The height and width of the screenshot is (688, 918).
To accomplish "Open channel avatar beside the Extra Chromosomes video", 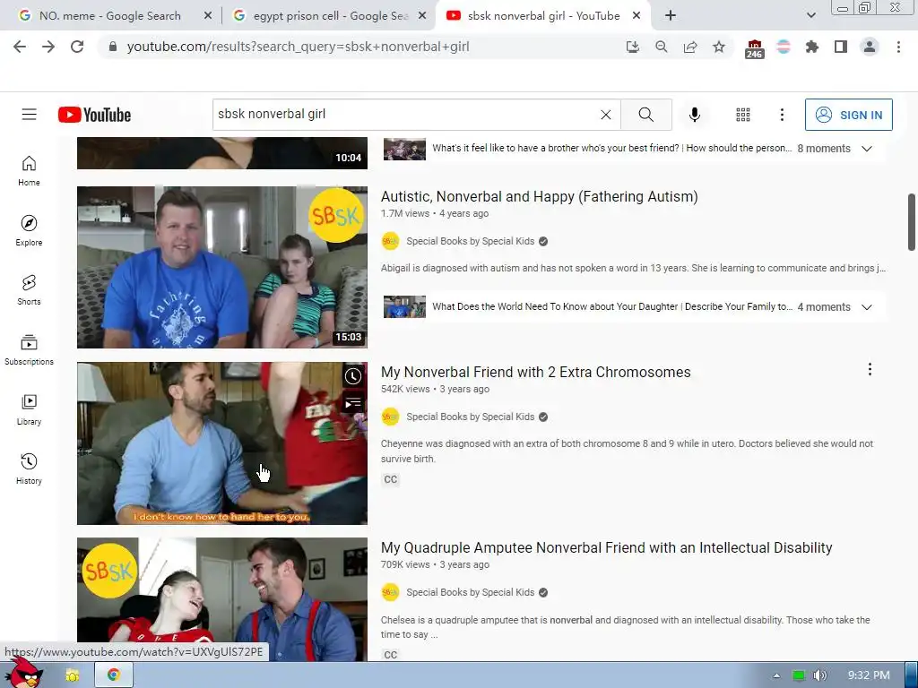I will [x=391, y=417].
